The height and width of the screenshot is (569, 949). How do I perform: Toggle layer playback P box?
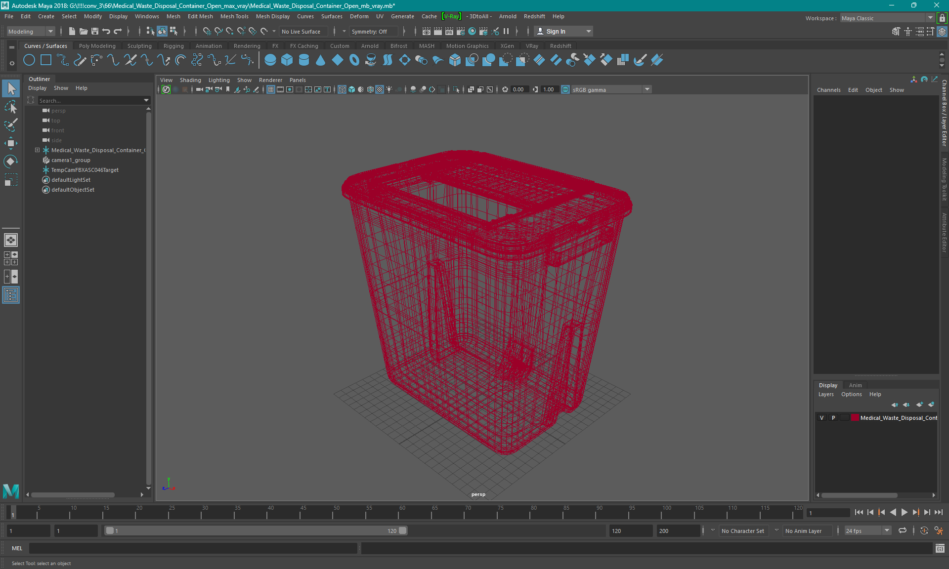[x=833, y=418]
